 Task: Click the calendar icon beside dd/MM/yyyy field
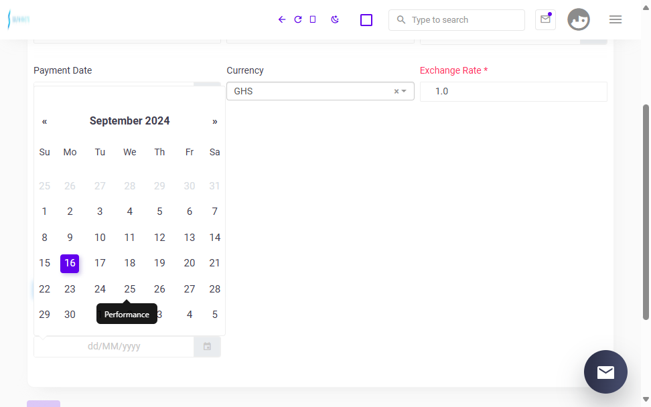click(207, 347)
